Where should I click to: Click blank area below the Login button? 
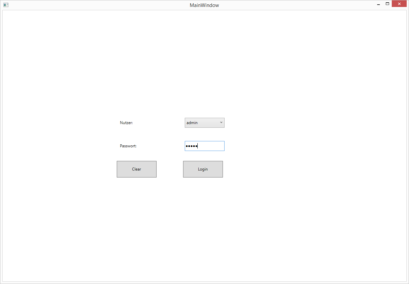coord(203,216)
